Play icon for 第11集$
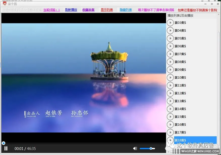The height and width of the screenshot is (155, 221). (x=170, y=85)
